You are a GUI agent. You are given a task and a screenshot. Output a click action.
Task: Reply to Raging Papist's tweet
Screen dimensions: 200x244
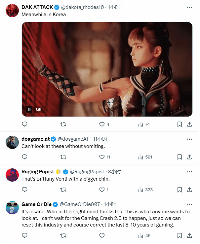[24, 190]
